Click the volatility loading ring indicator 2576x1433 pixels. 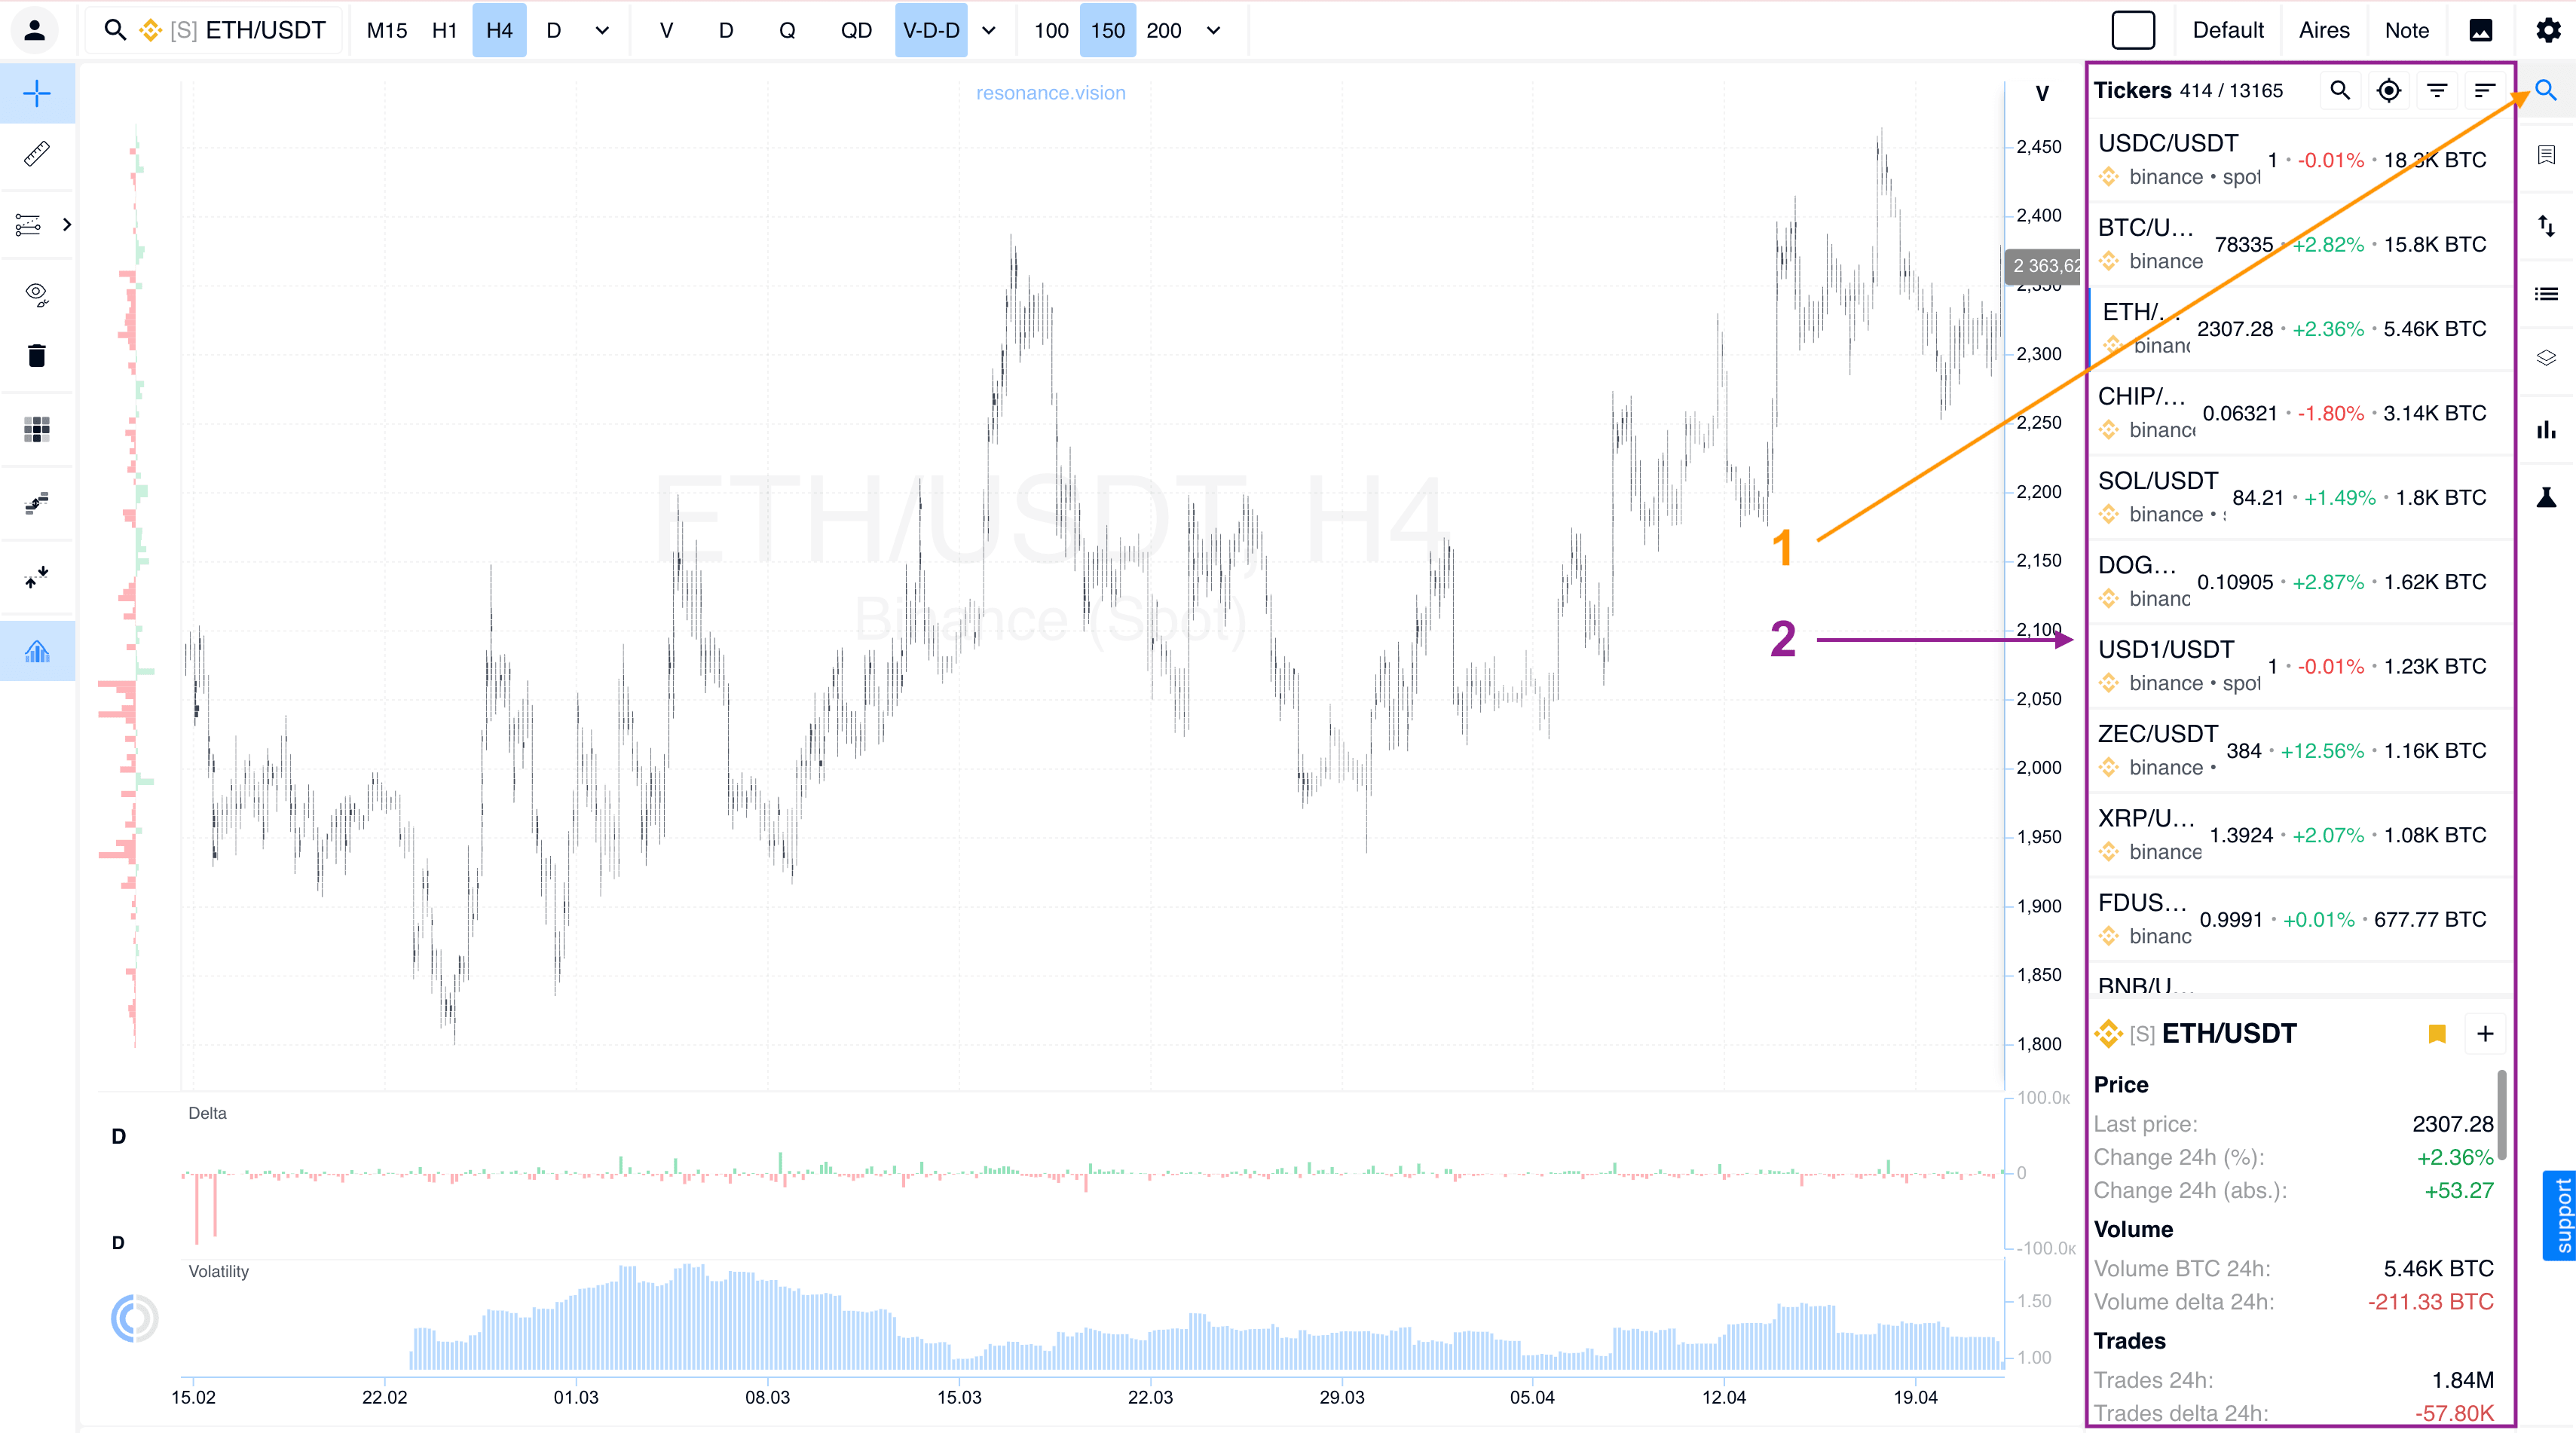[134, 1319]
